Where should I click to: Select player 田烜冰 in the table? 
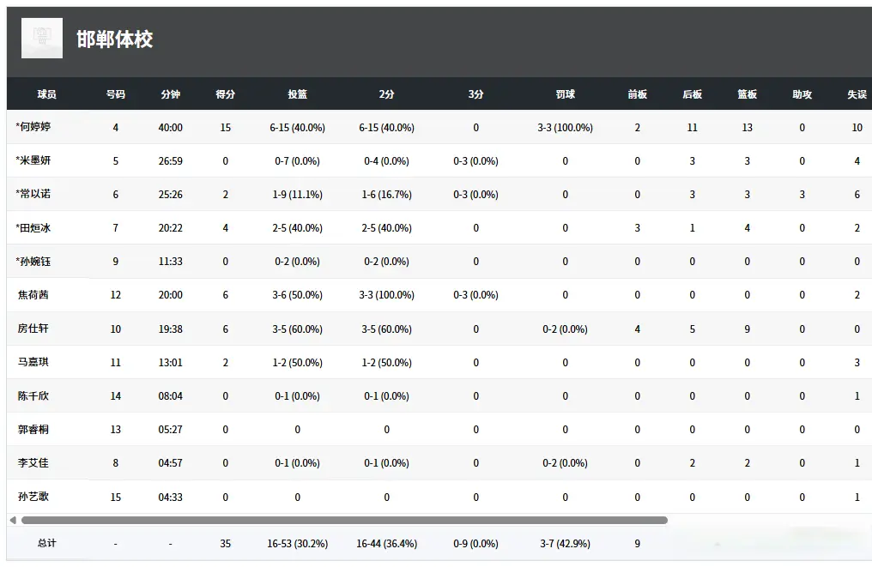(33, 227)
